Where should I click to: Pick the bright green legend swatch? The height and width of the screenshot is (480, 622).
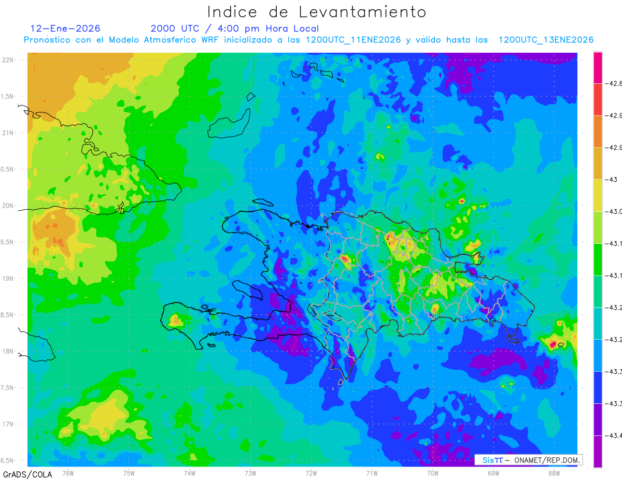pyautogui.click(x=598, y=259)
